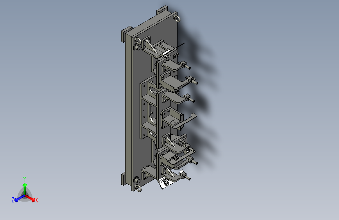The height and width of the screenshot is (220, 339).
Task: Click the green Y axis of the triad
Action: point(25,189)
